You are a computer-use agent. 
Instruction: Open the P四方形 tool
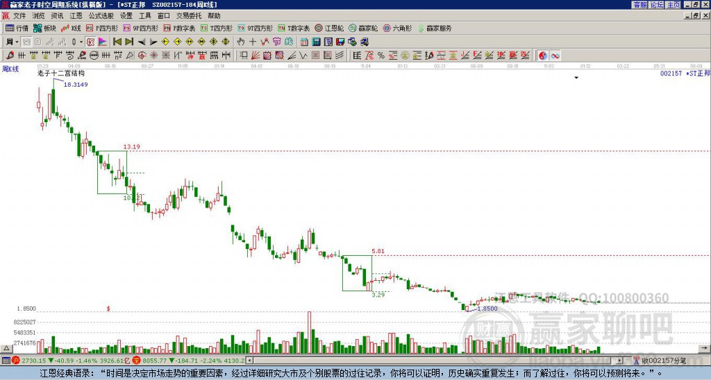(102, 28)
